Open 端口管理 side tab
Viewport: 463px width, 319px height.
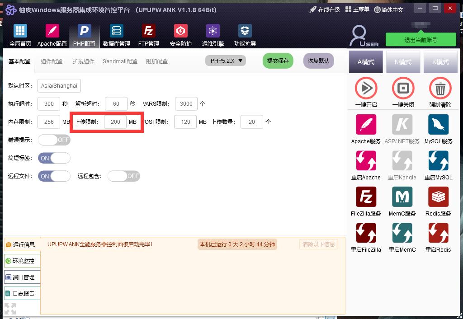pos(22,277)
